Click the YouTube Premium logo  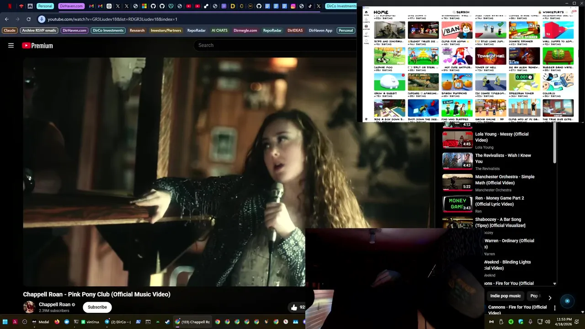pyautogui.click(x=37, y=45)
